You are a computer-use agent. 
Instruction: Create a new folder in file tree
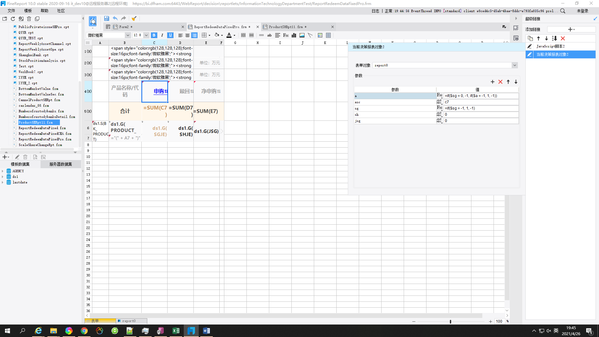pos(5,19)
